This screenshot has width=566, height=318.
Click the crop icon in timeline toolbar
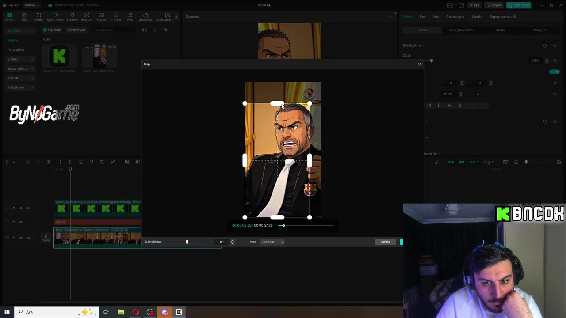[x=102, y=162]
